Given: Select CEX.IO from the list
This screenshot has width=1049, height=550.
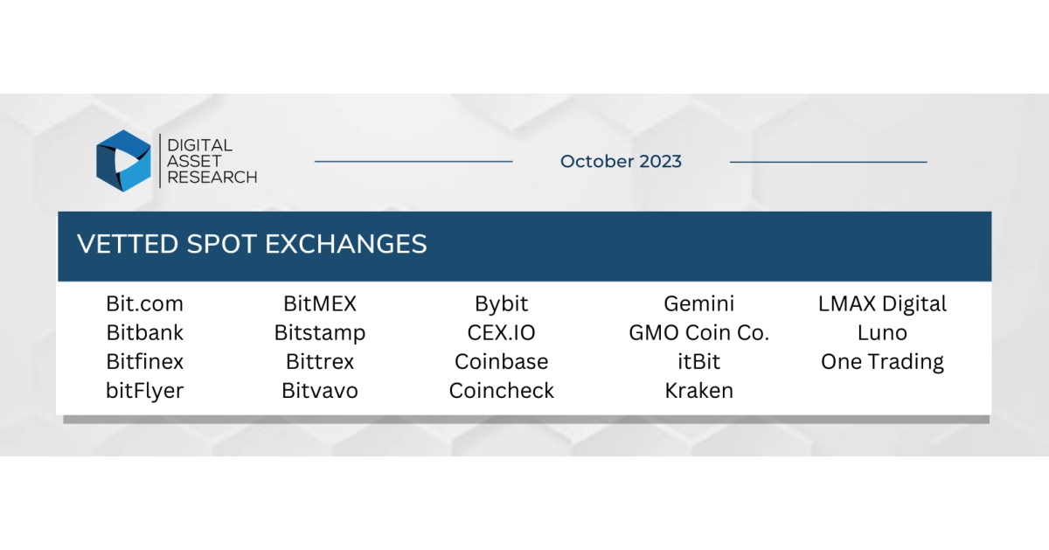Looking at the screenshot, I should (x=502, y=333).
